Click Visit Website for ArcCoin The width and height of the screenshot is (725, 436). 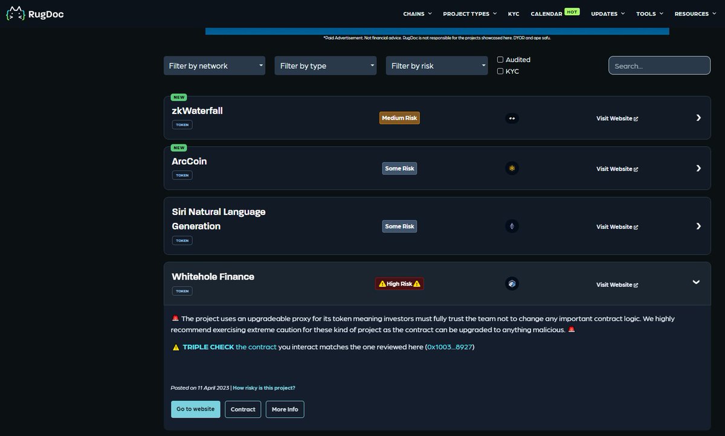click(617, 169)
